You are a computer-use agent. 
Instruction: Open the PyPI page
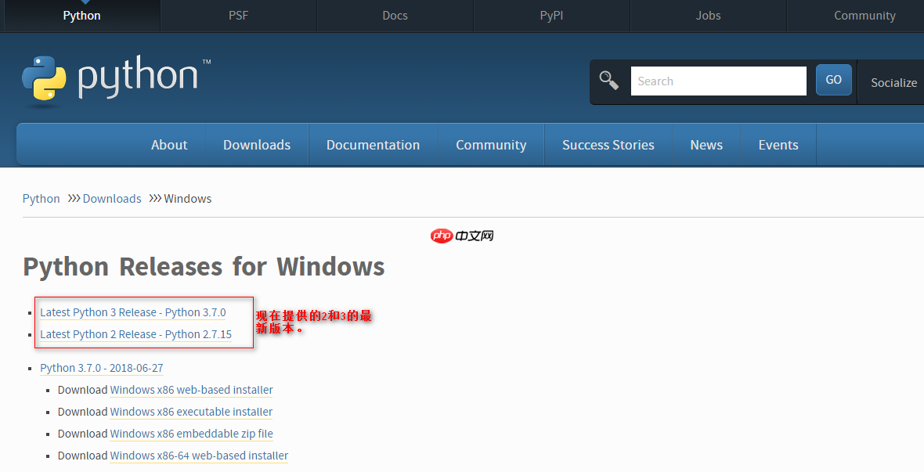(551, 15)
